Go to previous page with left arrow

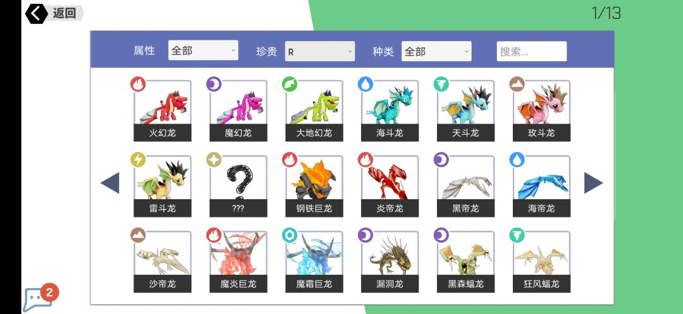110,183
